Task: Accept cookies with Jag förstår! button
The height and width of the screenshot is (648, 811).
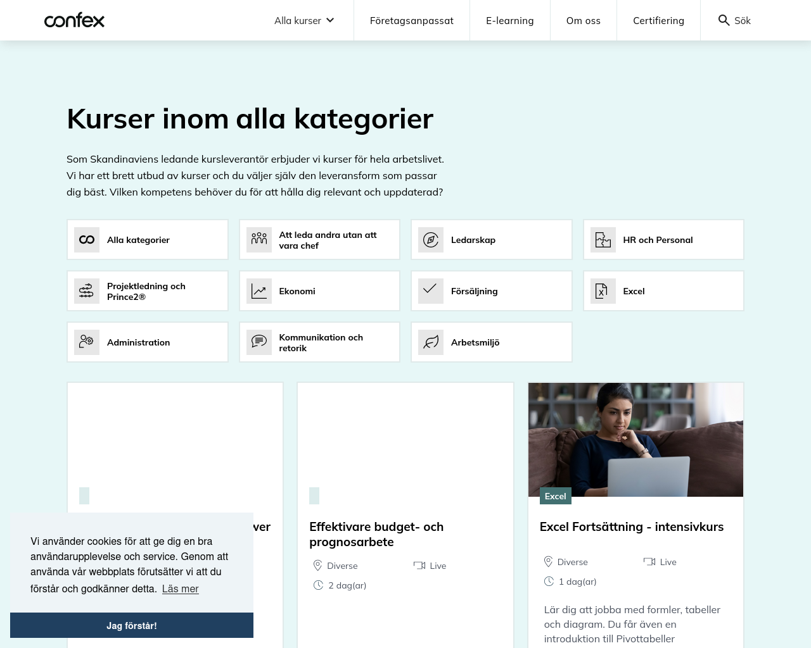Action: pyautogui.click(x=132, y=625)
